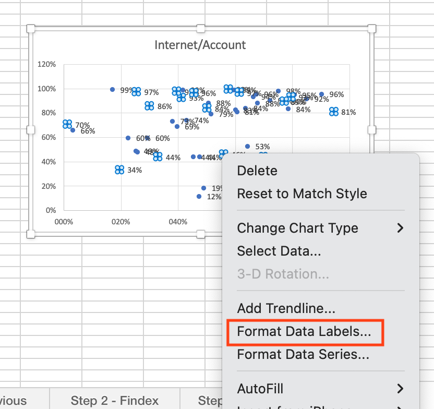Image resolution: width=434 pixels, height=409 pixels.
Task: Open Add Trendline option
Action: coord(286,308)
